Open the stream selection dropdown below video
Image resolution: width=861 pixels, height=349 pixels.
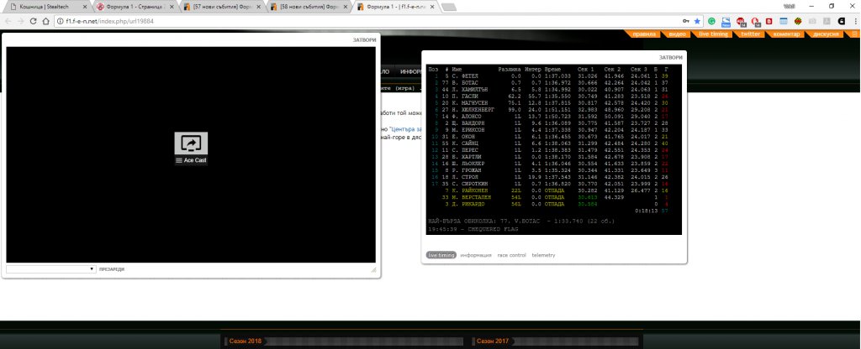tap(51, 269)
